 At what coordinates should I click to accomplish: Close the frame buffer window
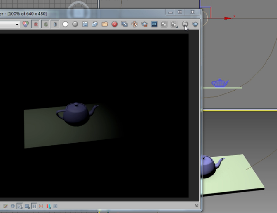click(192, 12)
